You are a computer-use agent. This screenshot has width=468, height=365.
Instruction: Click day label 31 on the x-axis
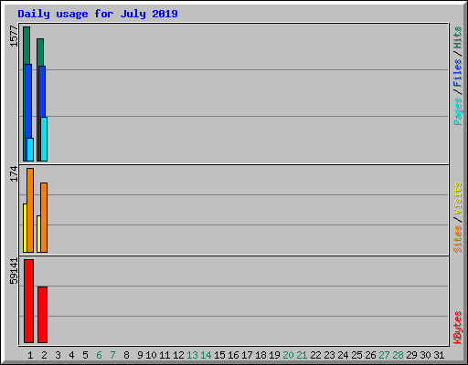coord(439,355)
